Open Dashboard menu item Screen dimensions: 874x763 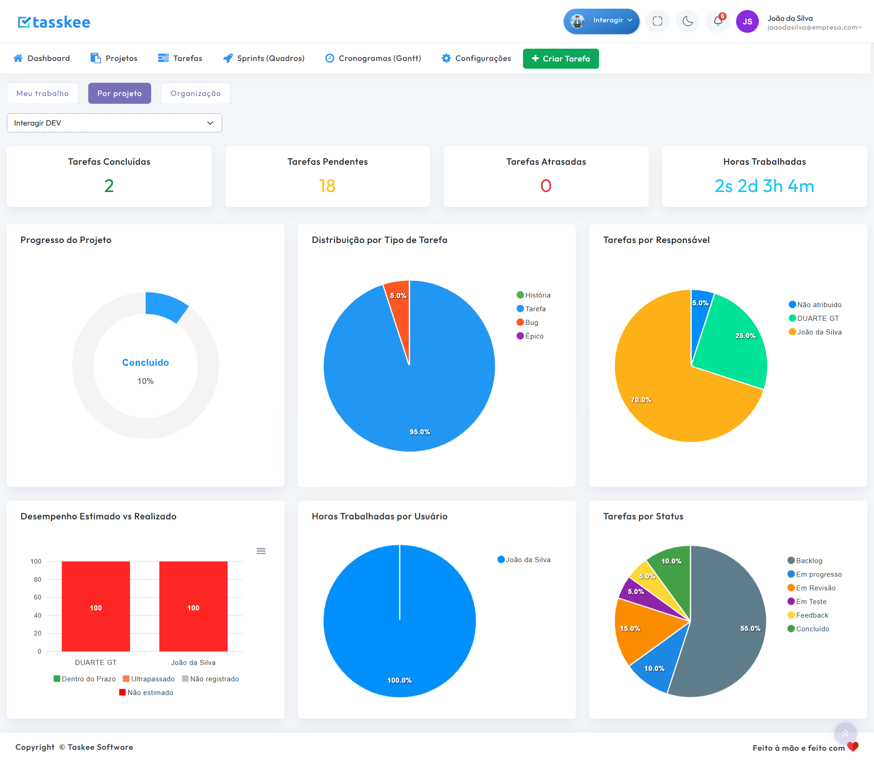[41, 58]
